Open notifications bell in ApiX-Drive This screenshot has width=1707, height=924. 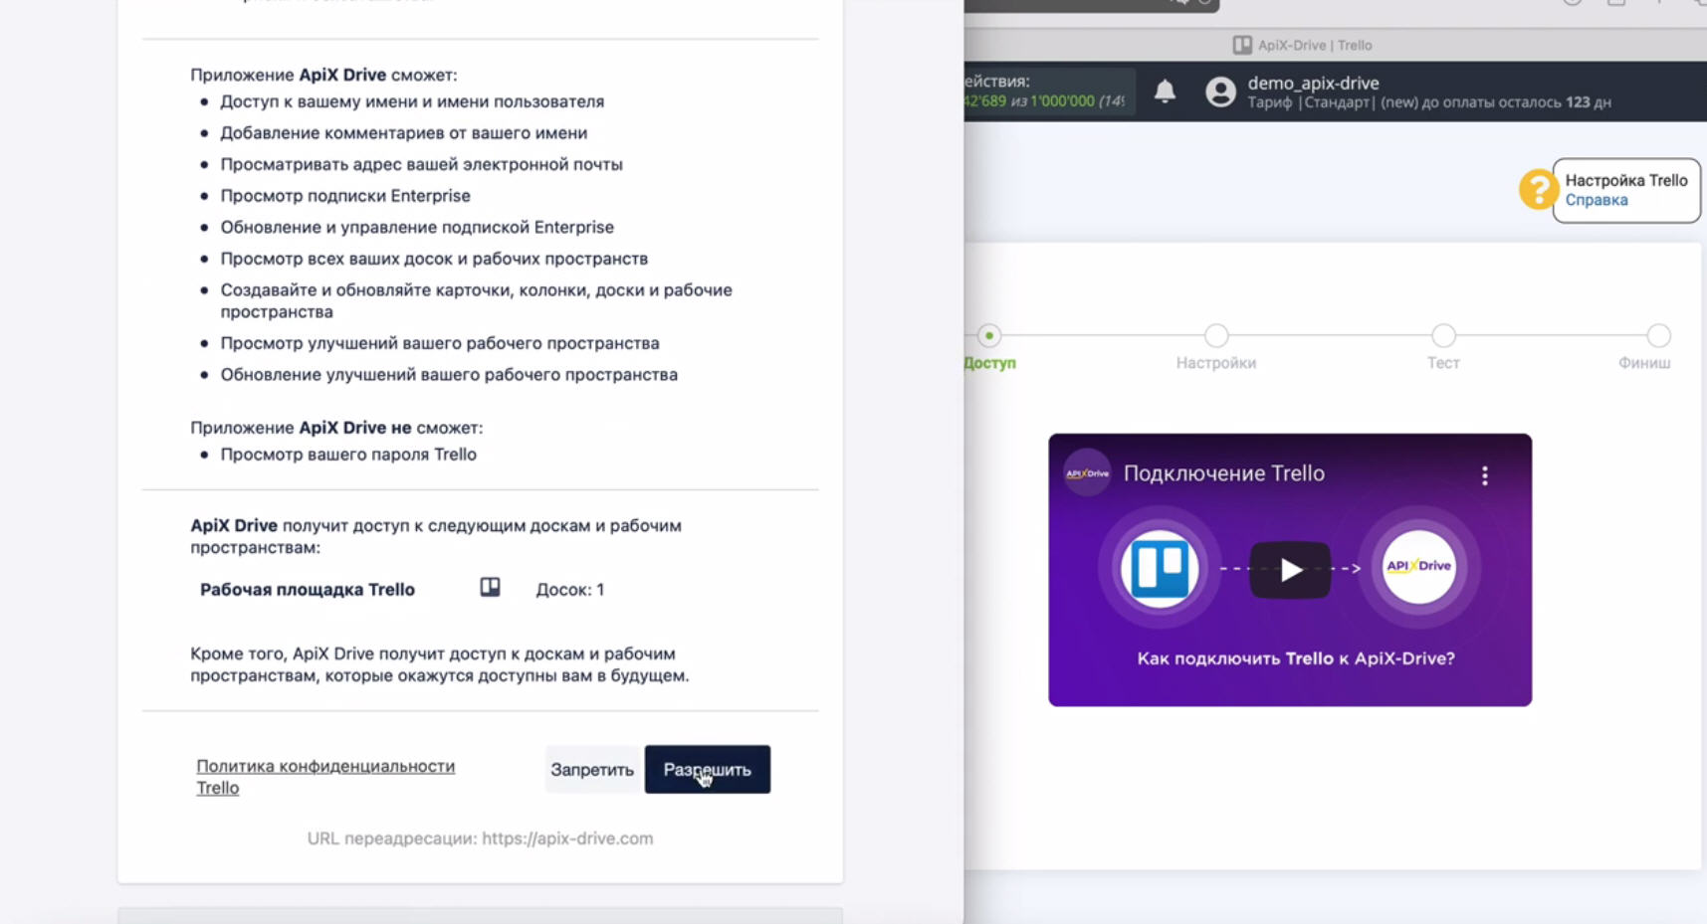coord(1165,92)
